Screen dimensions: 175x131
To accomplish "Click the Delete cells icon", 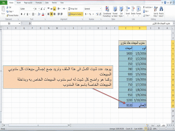I will [x=133, y=9].
